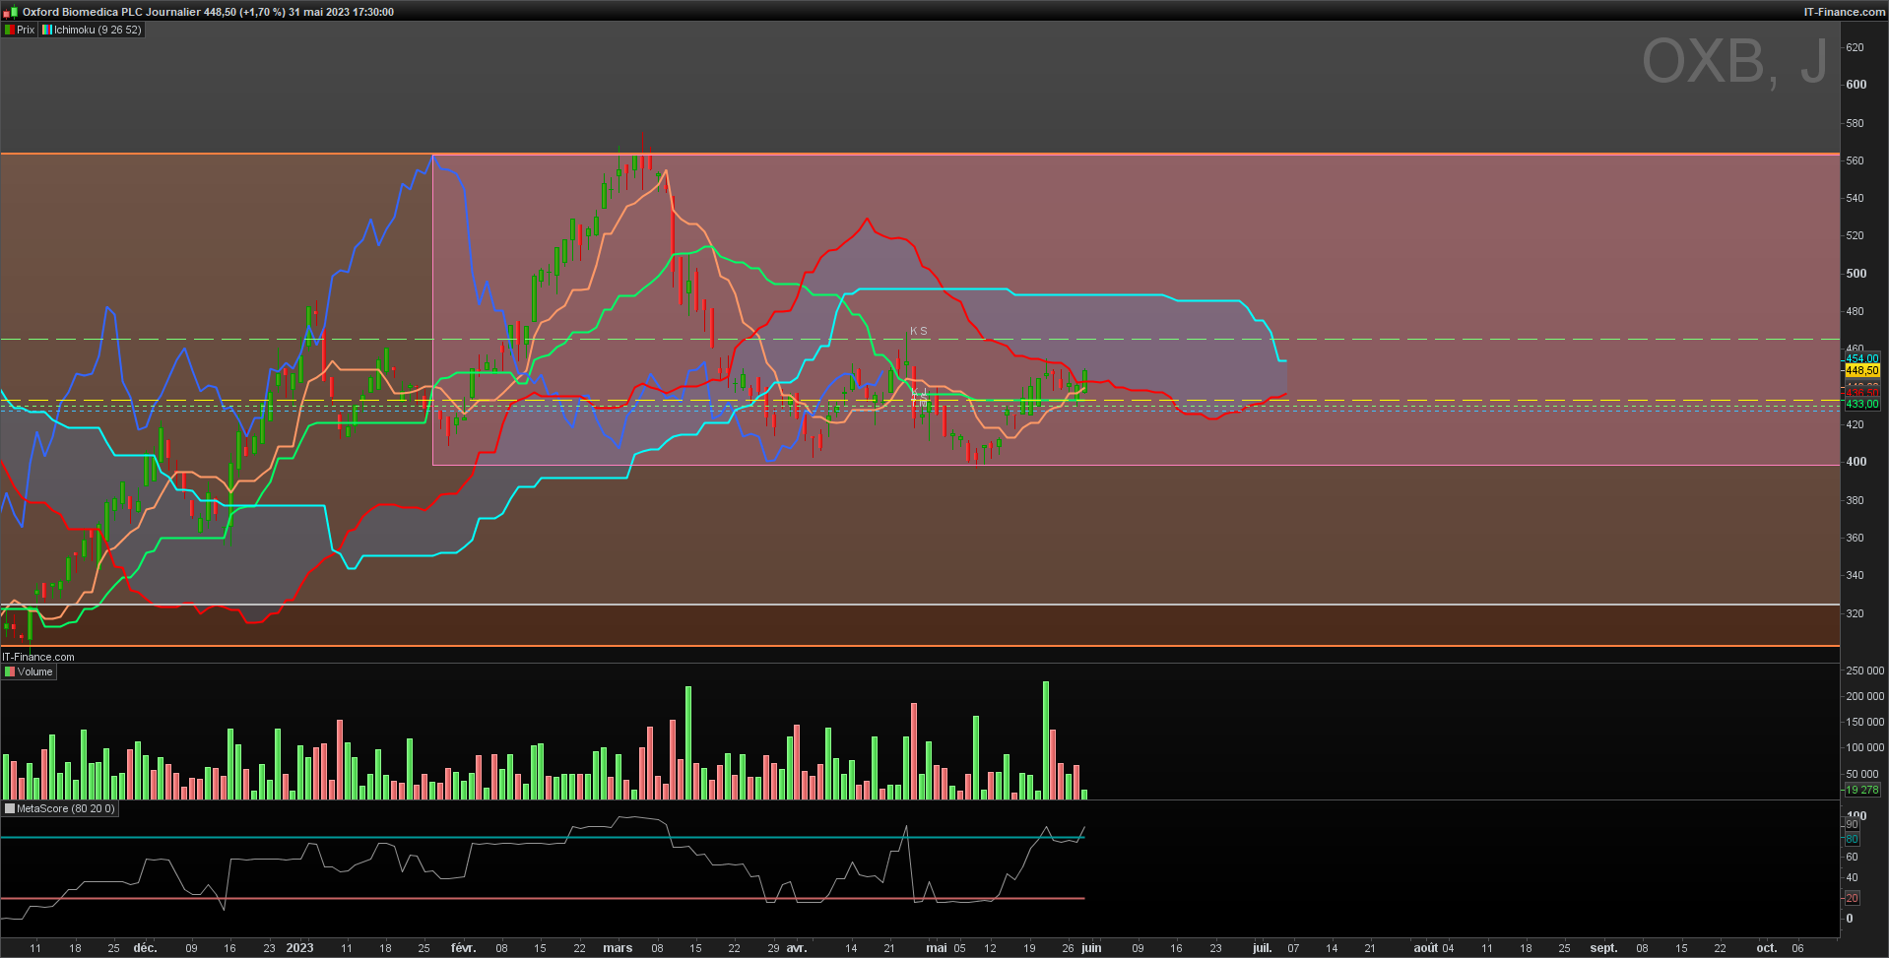Click the 500 price axis tick
1889x958 pixels.
[1856, 274]
